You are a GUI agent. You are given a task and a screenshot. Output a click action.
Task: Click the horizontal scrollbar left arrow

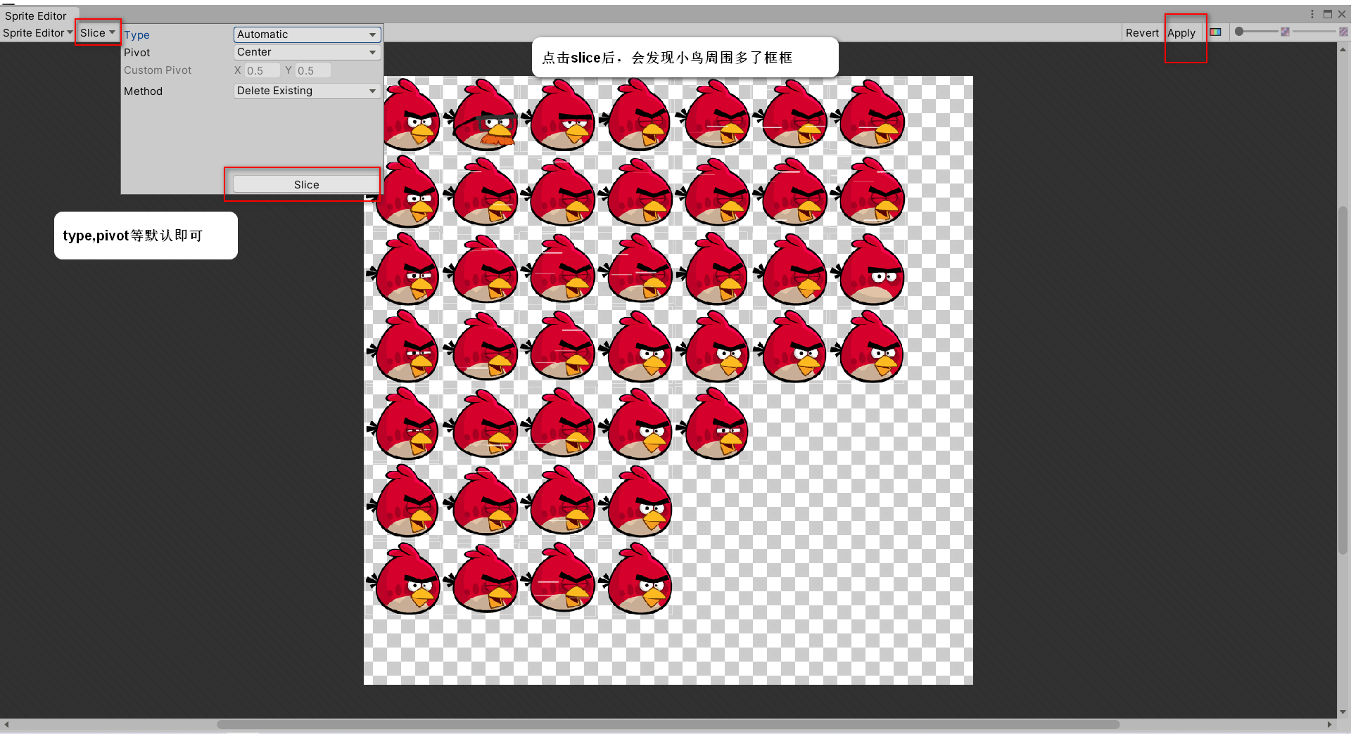point(6,724)
